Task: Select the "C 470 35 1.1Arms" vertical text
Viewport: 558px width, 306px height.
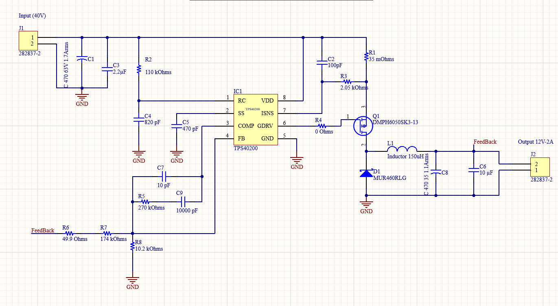Action: tap(426, 175)
